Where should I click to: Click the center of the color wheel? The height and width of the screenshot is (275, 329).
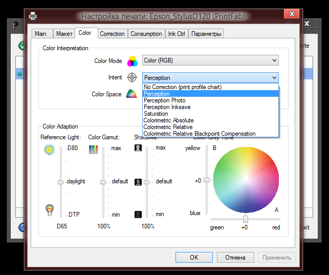246,180
